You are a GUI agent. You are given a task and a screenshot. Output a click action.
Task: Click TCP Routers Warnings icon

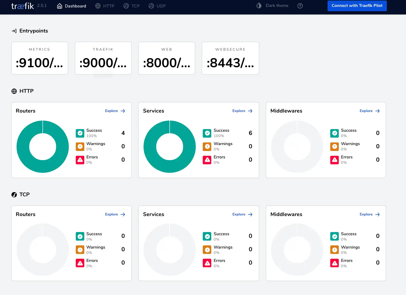click(80, 250)
